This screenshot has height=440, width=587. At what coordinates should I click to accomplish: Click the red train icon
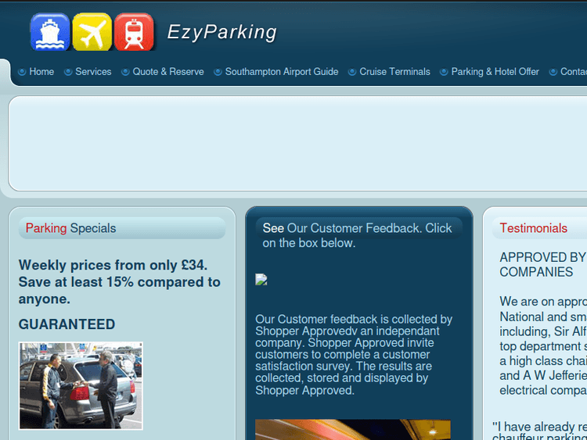(x=134, y=32)
